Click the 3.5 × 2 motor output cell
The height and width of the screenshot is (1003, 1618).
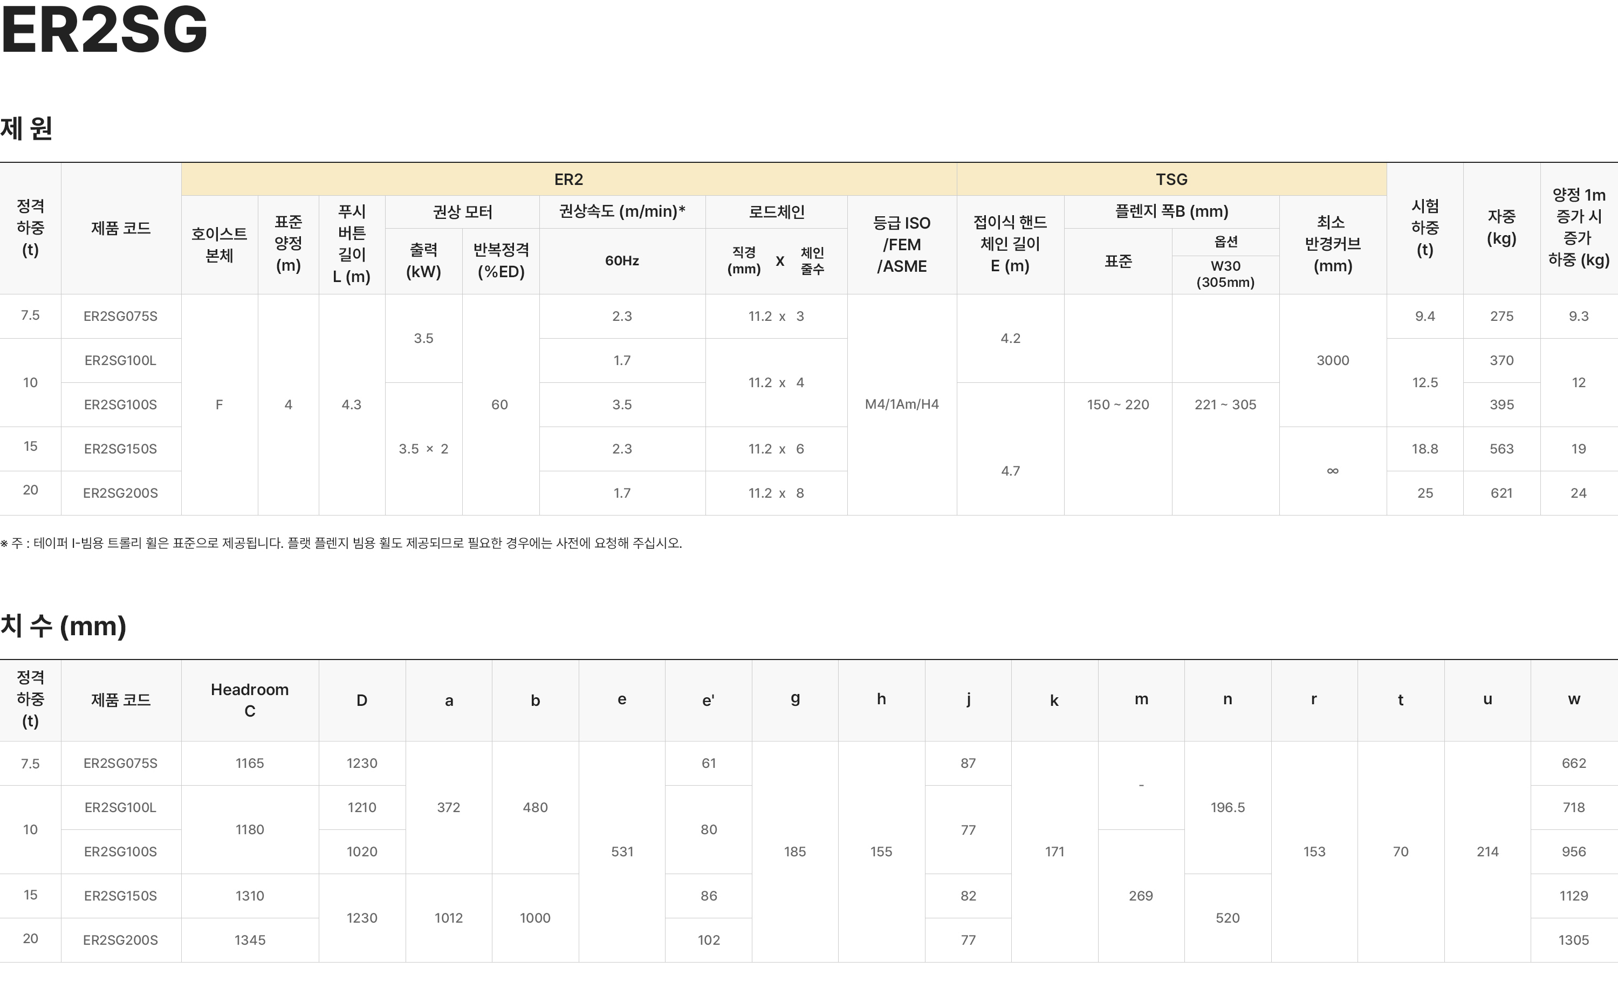click(423, 449)
